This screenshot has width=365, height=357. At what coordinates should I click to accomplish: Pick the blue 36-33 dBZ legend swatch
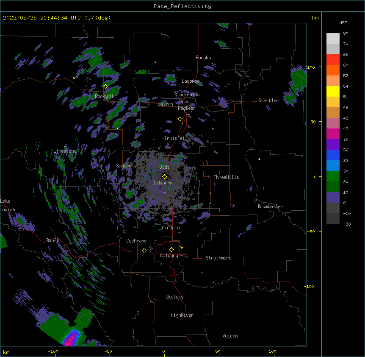[333, 155]
